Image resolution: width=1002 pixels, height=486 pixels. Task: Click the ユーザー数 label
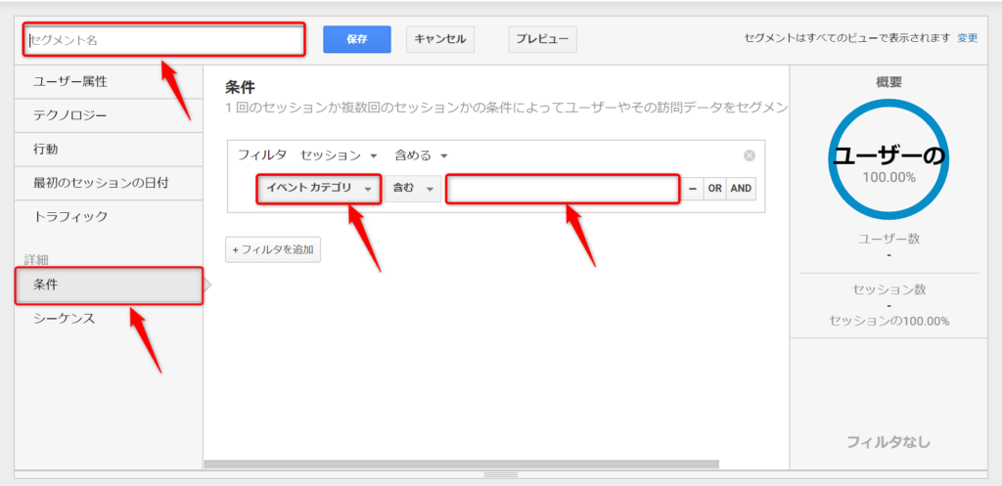(888, 239)
